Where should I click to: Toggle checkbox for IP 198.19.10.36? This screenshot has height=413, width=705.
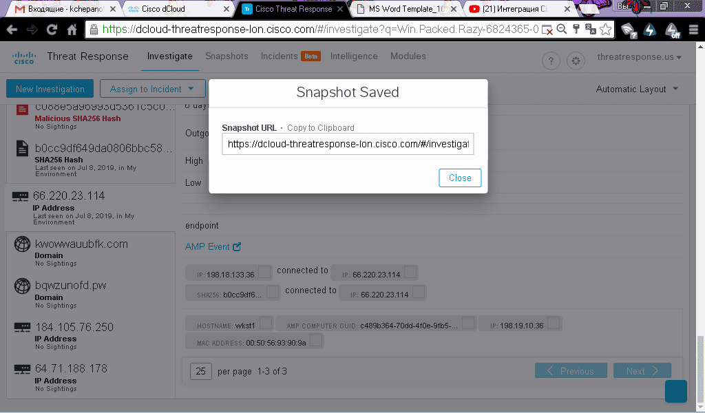[554, 323]
